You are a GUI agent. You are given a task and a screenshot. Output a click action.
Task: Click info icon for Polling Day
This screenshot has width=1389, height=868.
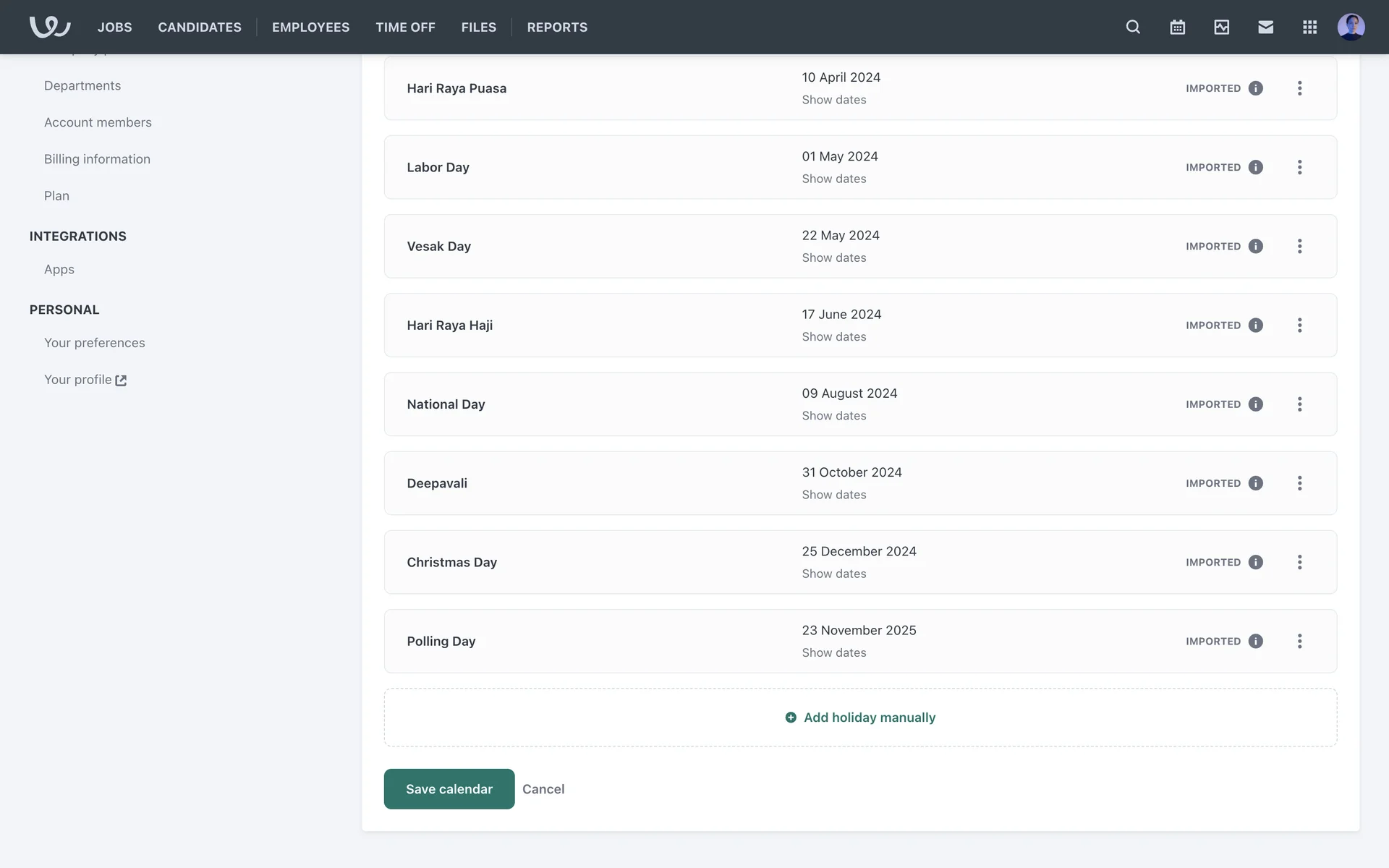[x=1256, y=641]
